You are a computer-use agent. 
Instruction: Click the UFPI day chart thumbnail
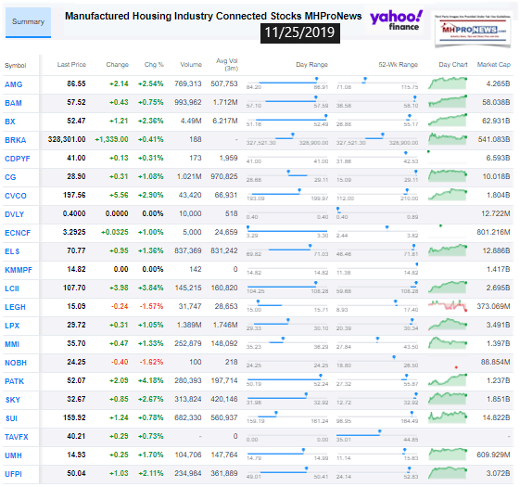(x=448, y=473)
